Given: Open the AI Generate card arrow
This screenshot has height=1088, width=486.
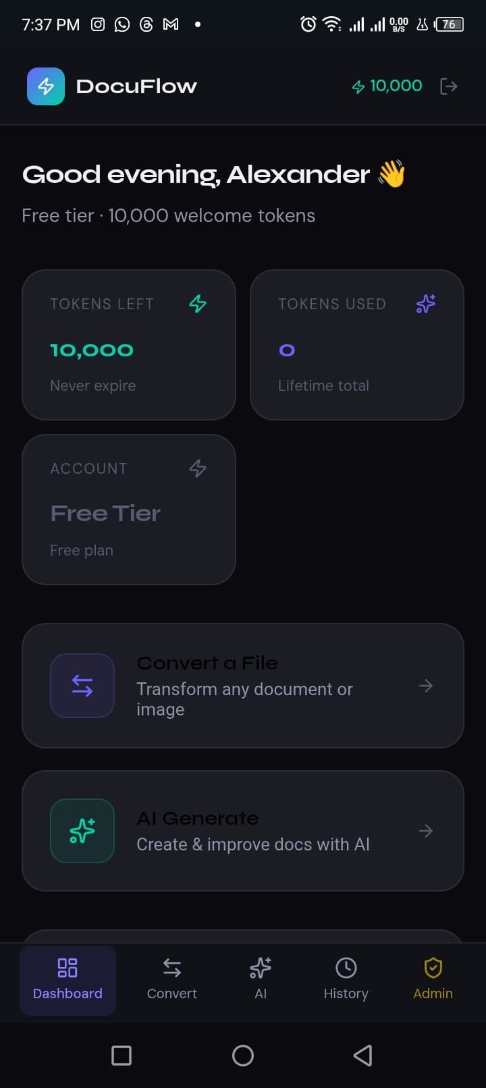Looking at the screenshot, I should (426, 831).
